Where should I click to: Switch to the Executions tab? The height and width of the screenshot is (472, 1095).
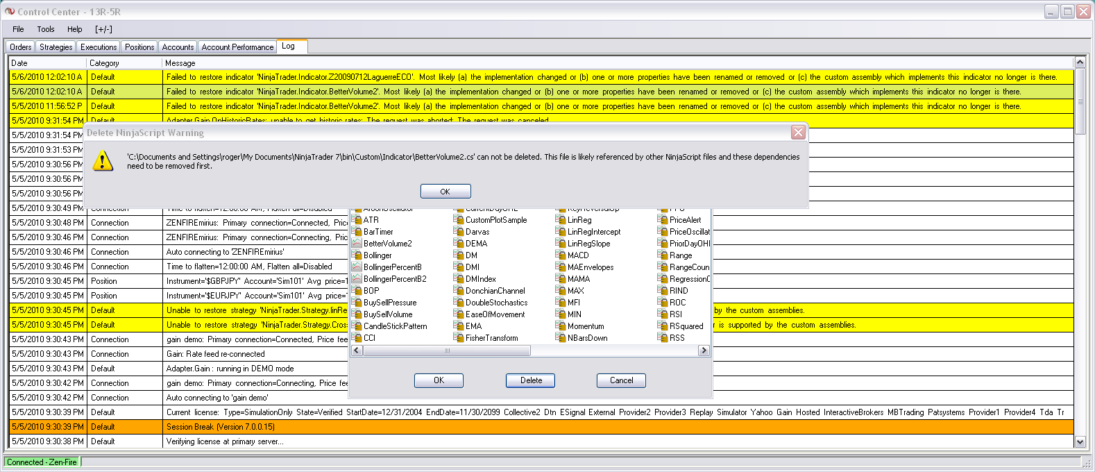coord(99,47)
